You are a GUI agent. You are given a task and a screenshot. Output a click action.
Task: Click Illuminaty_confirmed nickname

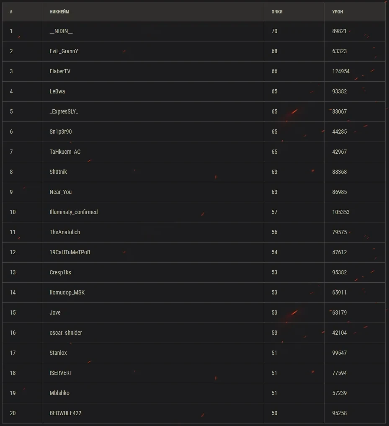74,212
